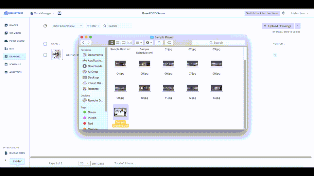Select Remote Disc under Devices

tap(93, 100)
